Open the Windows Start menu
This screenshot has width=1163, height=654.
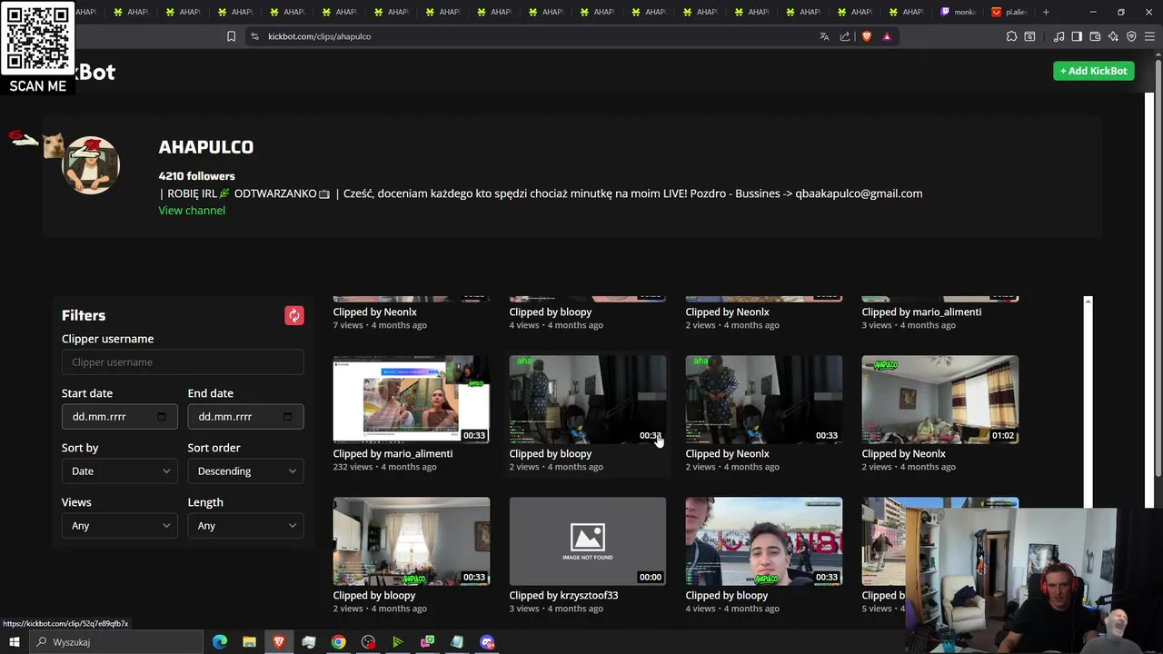14,642
